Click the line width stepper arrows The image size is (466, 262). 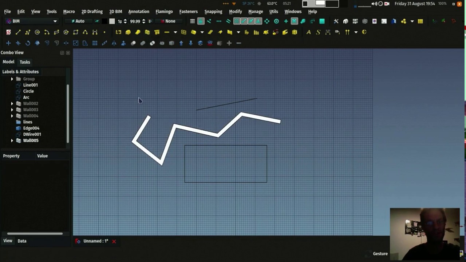[125, 21]
